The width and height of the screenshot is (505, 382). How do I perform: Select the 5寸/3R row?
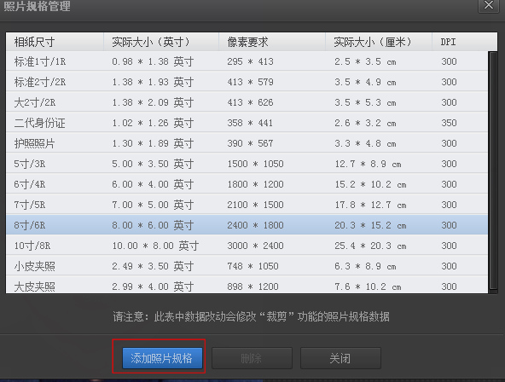(x=247, y=164)
